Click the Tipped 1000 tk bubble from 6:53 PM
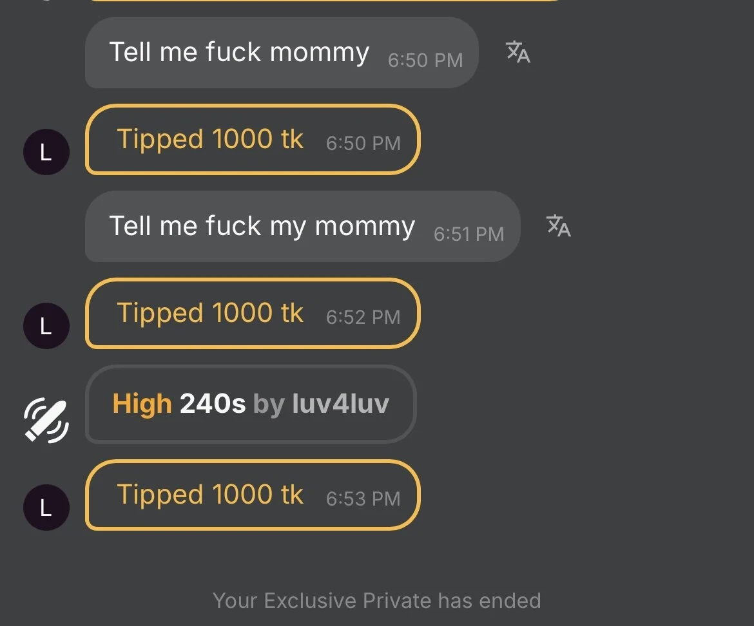The width and height of the screenshot is (754, 626). (252, 495)
